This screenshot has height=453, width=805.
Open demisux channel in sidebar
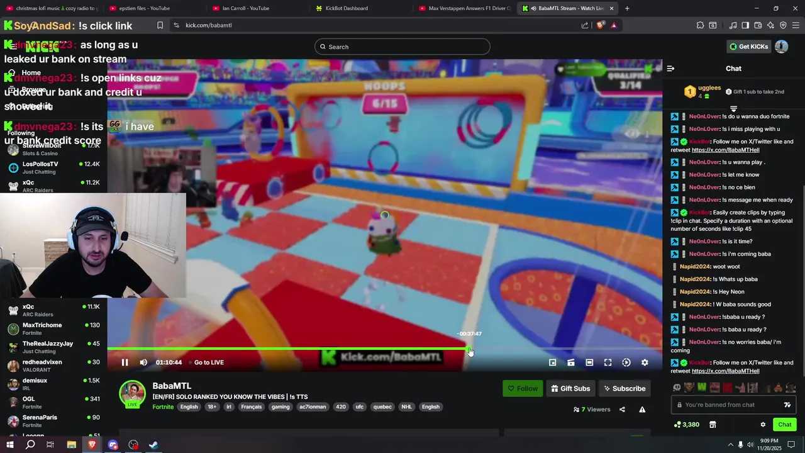coord(53,384)
